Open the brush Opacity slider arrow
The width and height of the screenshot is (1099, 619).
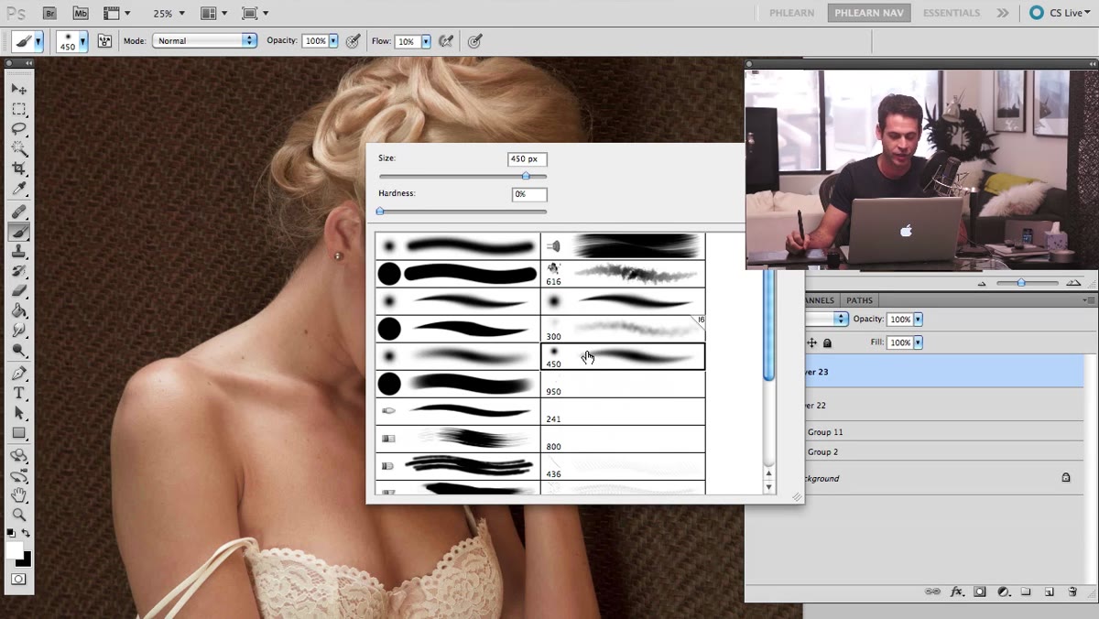coord(333,41)
